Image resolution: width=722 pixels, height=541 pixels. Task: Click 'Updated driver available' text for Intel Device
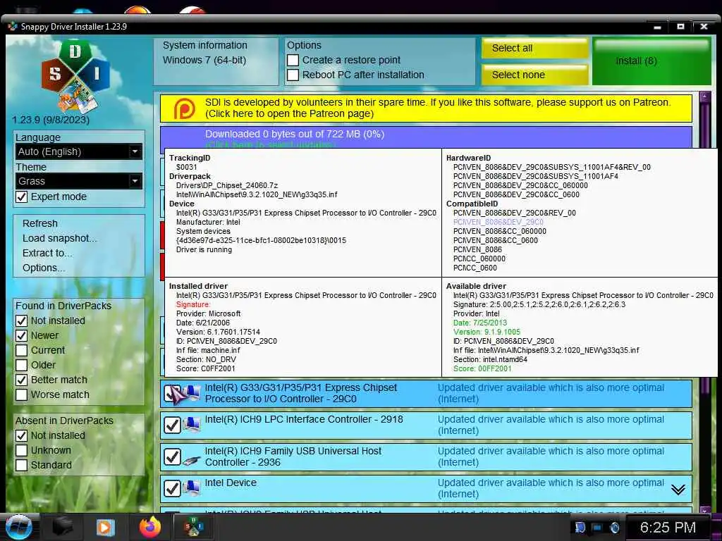click(551, 489)
